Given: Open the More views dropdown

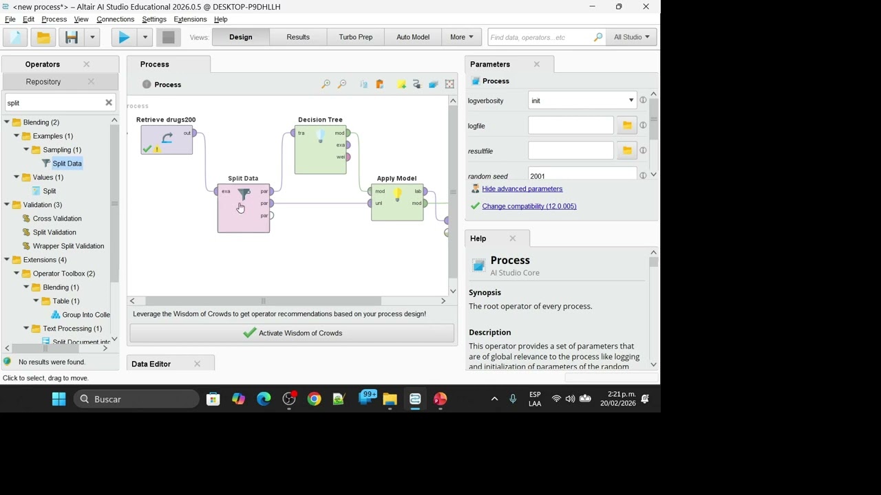Looking at the screenshot, I should pos(461,37).
